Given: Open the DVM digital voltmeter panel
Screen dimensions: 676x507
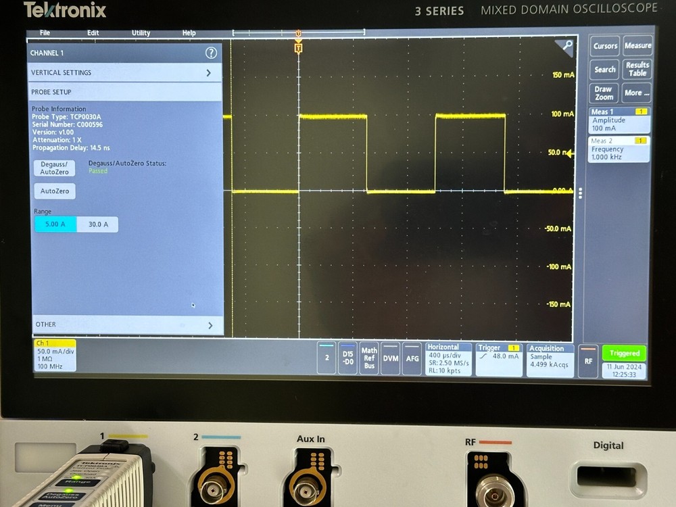Looking at the screenshot, I should [x=390, y=359].
